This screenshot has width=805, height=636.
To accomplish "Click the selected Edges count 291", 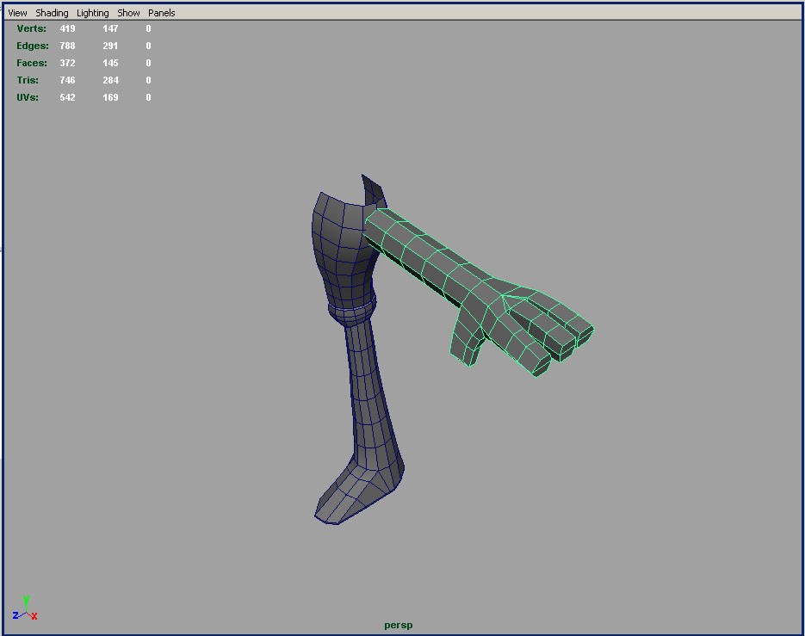I will point(110,46).
